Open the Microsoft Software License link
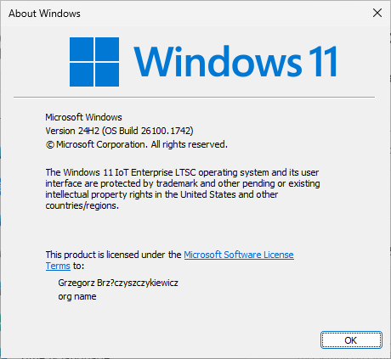 (239, 255)
